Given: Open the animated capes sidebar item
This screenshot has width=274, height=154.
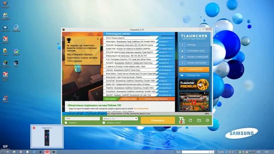Looking at the screenshot, I should [194, 57].
